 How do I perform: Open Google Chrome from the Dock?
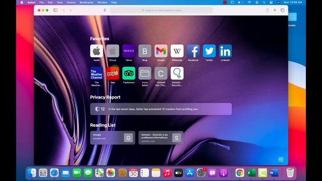239,173
